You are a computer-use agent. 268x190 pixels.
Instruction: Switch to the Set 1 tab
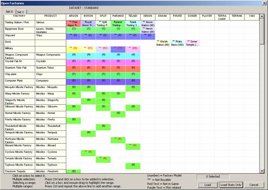(x=20, y=12)
